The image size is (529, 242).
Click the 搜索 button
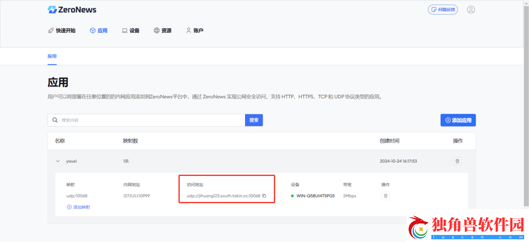pos(254,120)
